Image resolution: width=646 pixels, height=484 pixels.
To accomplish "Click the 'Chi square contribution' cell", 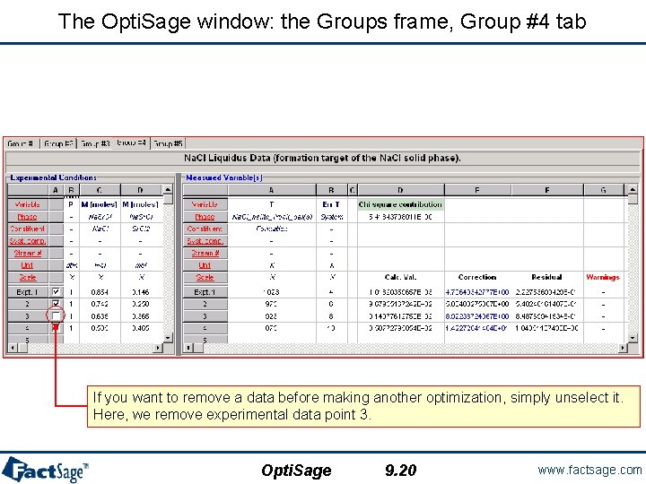I will pos(400,204).
